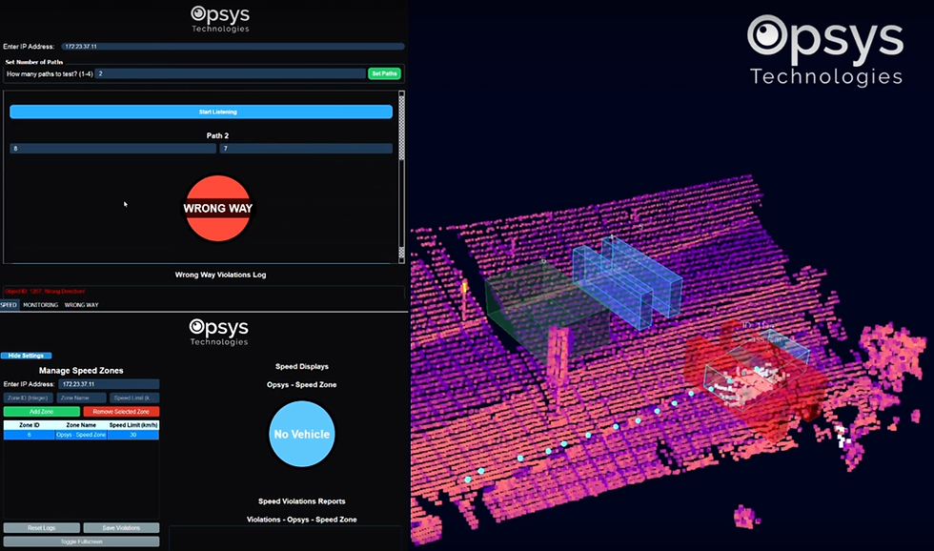Click the Hide Settings button

[27, 356]
